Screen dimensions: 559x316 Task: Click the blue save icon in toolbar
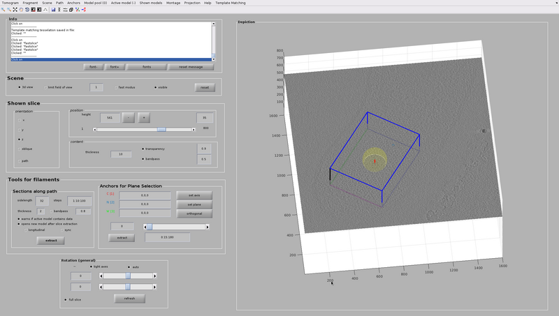pos(53,9)
